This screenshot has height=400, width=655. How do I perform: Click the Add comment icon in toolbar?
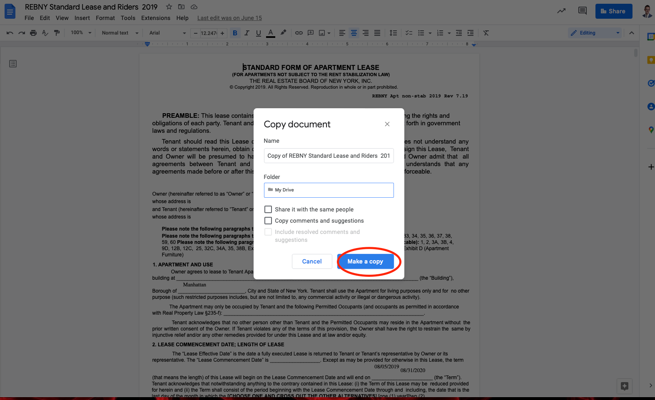(311, 33)
